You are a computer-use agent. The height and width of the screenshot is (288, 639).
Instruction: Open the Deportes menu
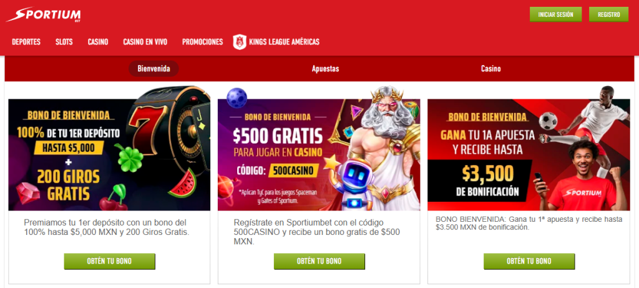pos(26,42)
